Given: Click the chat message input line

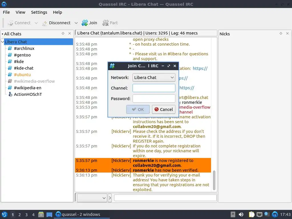Looking at the screenshot, I should click(165, 198).
